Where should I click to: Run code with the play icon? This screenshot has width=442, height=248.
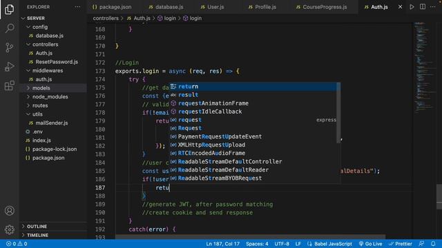pyautogui.click(x=412, y=7)
